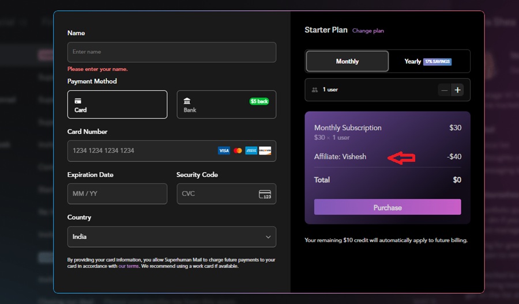Click the 'Monthly Subscription' label
Image resolution: width=519 pixels, height=304 pixels.
[348, 128]
